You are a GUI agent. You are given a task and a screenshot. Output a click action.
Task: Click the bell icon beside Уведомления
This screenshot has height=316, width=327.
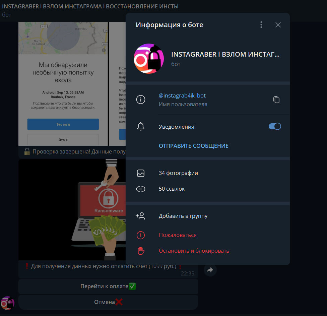tap(140, 126)
